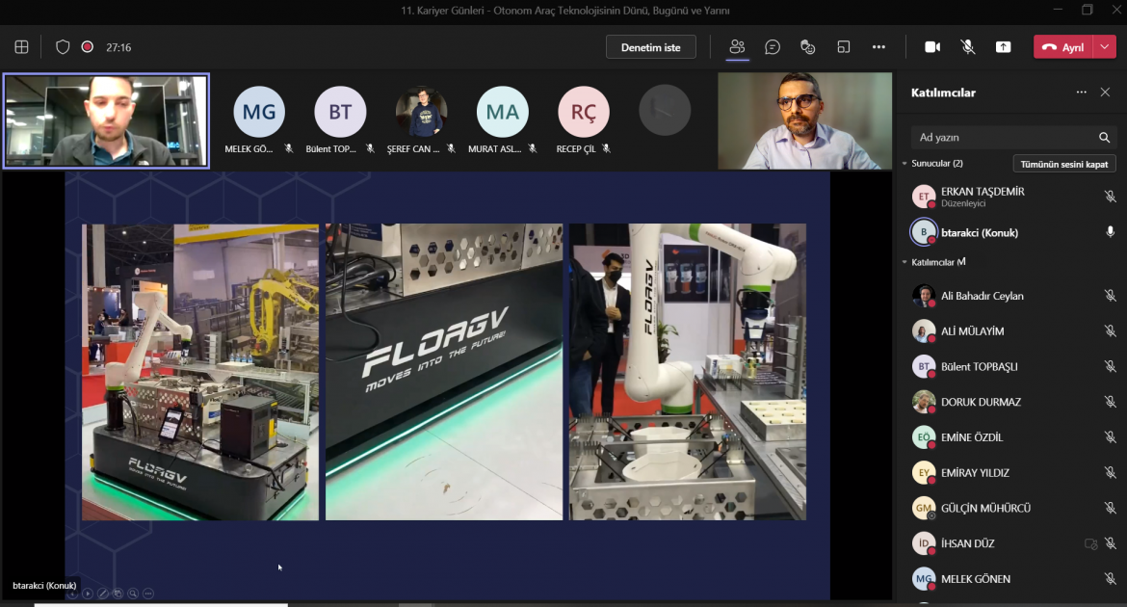Select Ali Bahadır Ceylan participant row
Screen dimensions: 1127x607
1012,296
